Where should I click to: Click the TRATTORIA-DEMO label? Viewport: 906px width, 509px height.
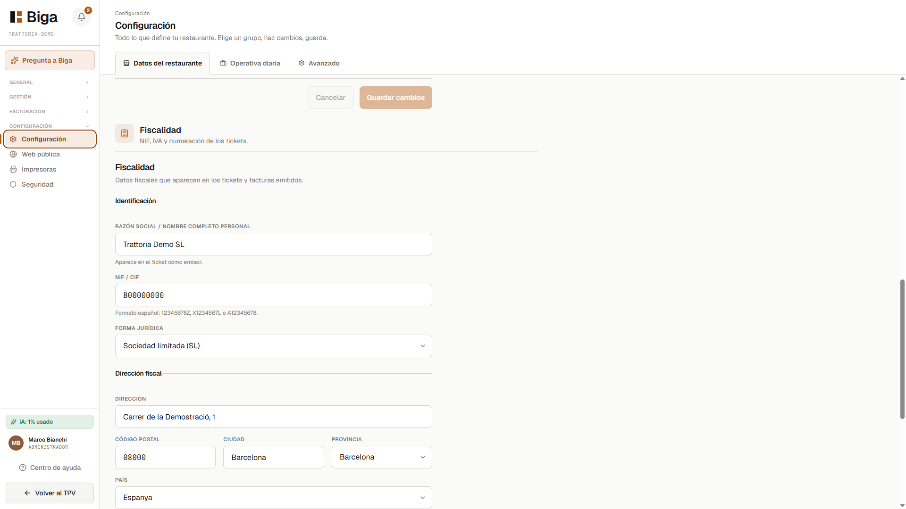(x=31, y=34)
